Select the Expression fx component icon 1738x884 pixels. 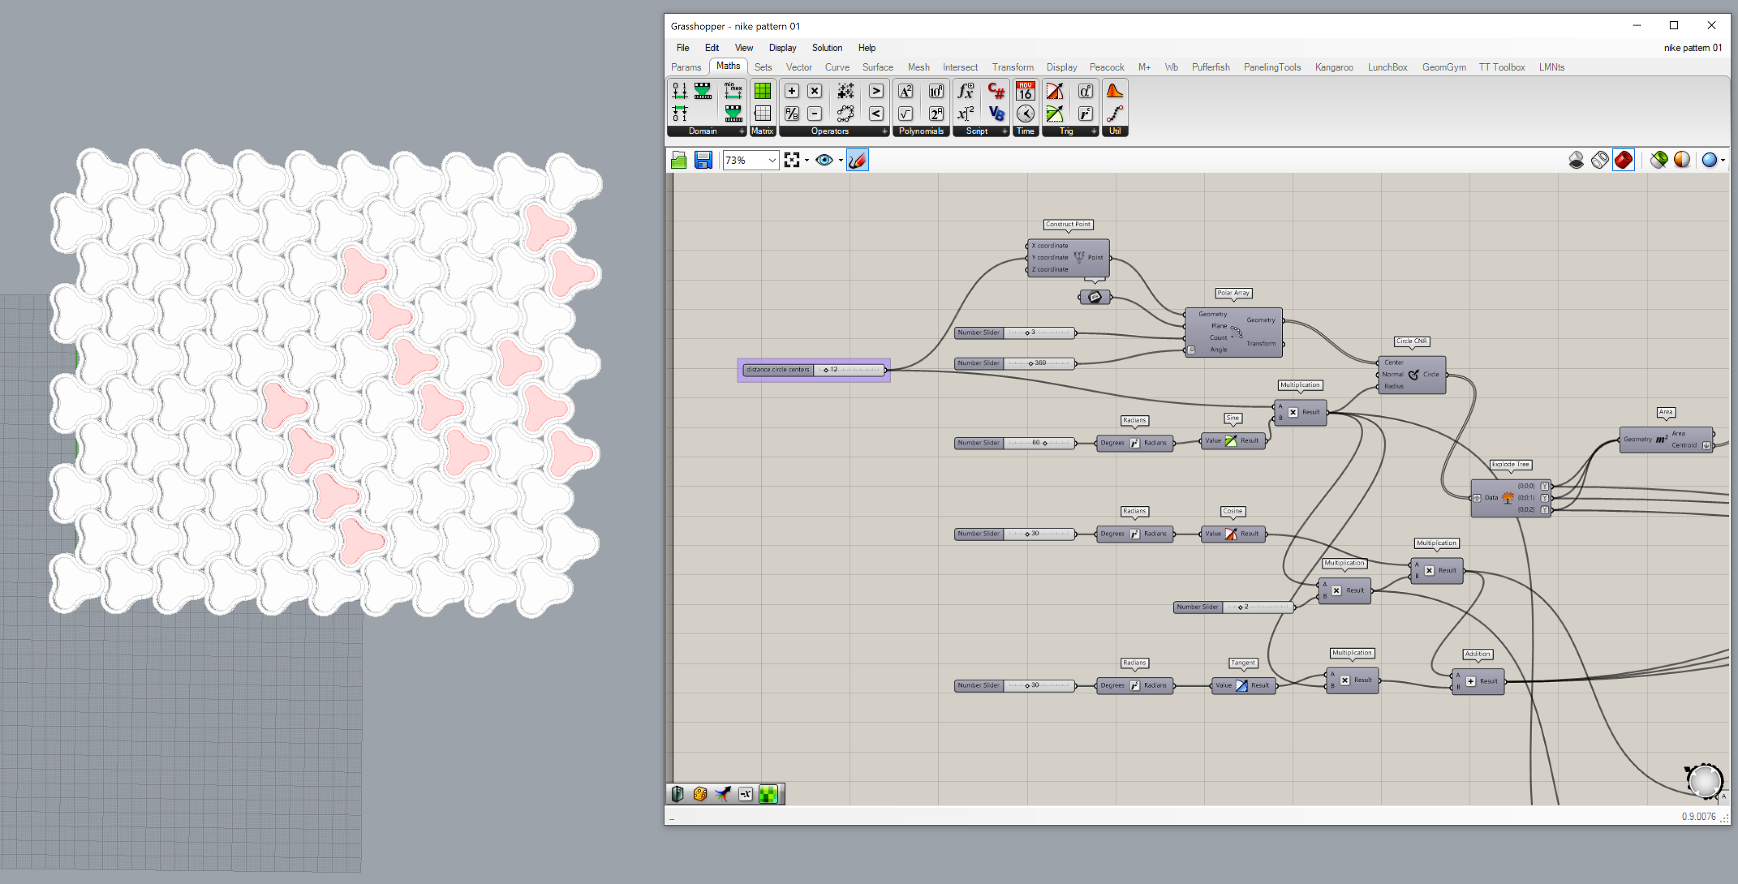[x=966, y=91]
